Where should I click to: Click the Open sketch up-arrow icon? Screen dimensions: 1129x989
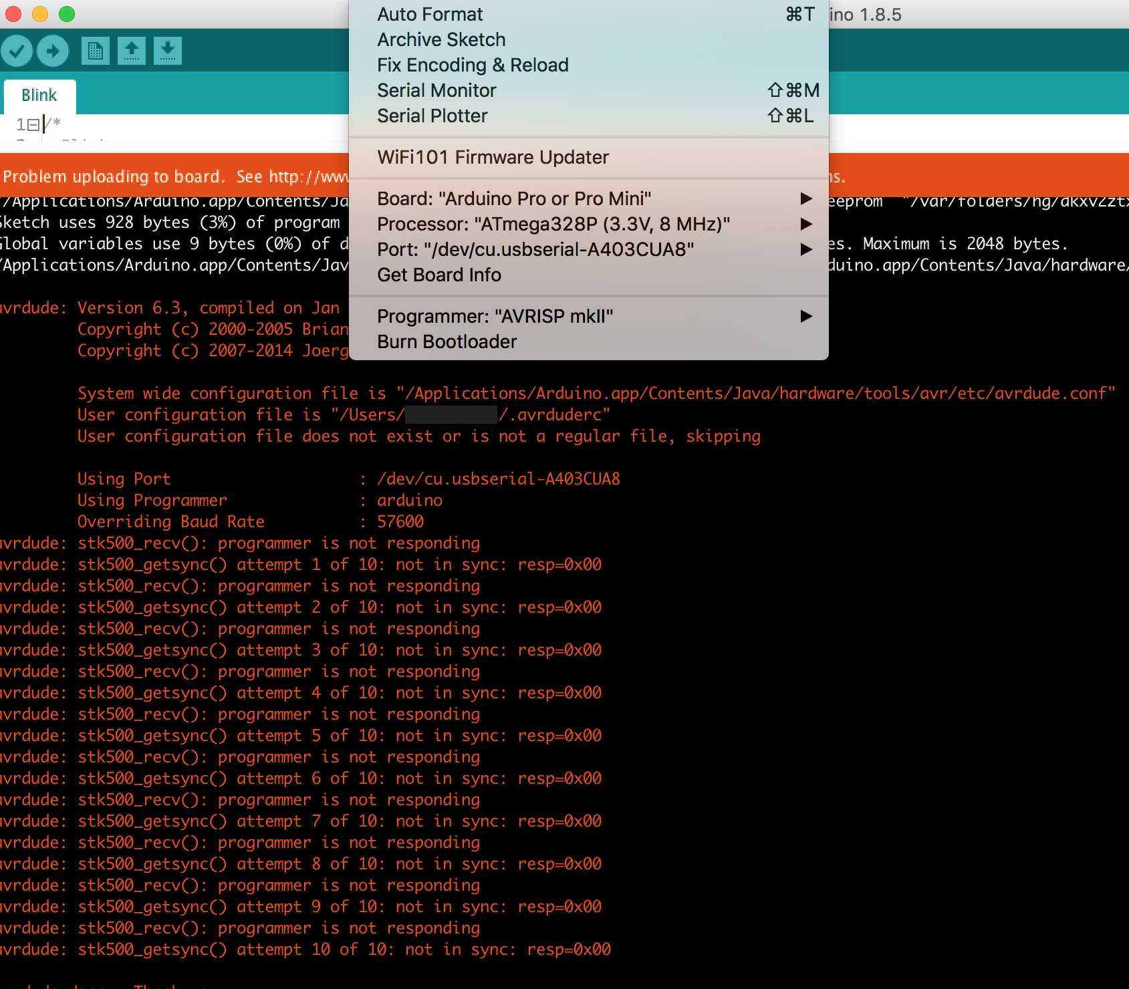pyautogui.click(x=132, y=51)
